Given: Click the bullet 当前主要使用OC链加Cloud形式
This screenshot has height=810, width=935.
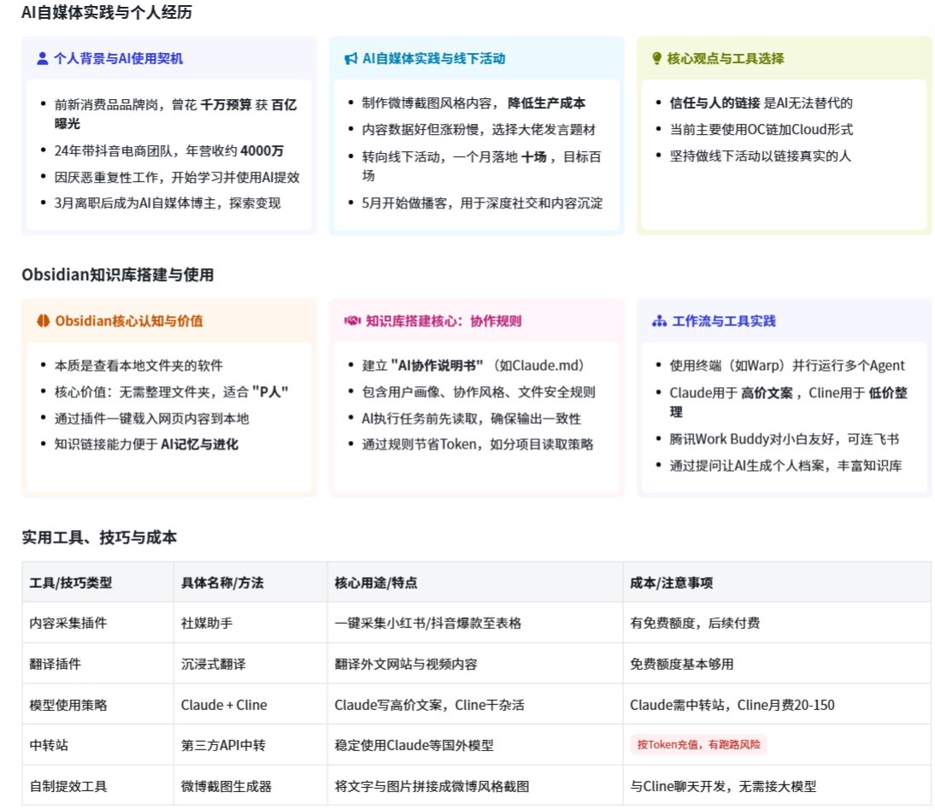Looking at the screenshot, I should pyautogui.click(x=761, y=129).
